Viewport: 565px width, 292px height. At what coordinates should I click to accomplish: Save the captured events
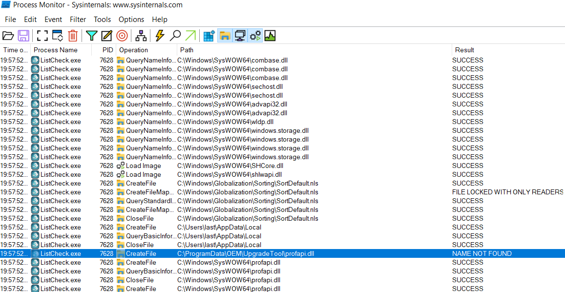pyautogui.click(x=23, y=35)
